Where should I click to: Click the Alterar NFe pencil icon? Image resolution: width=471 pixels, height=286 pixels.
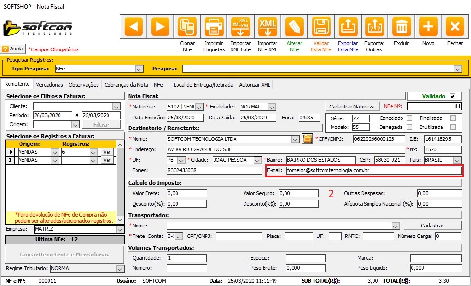[x=294, y=26]
